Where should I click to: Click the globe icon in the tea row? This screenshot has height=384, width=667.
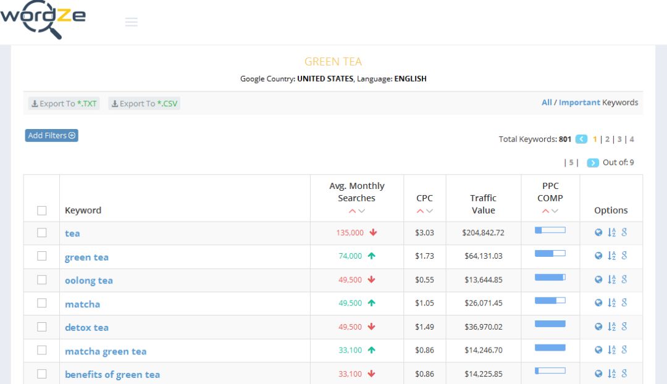click(x=598, y=233)
